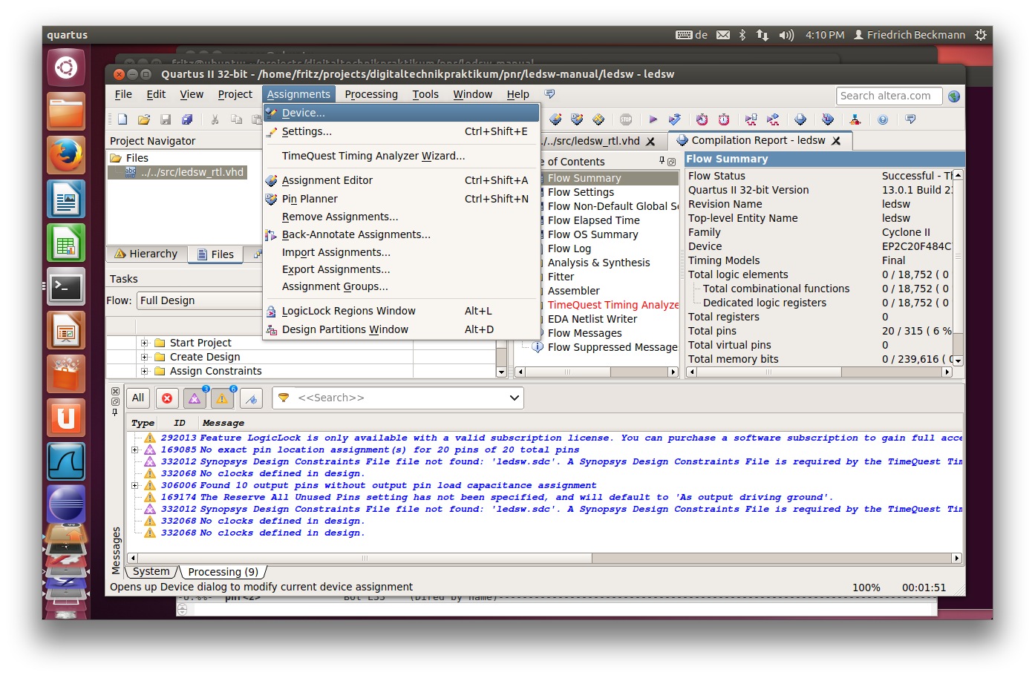Click the globe icon beside altera search
1035x678 pixels.
(x=954, y=96)
